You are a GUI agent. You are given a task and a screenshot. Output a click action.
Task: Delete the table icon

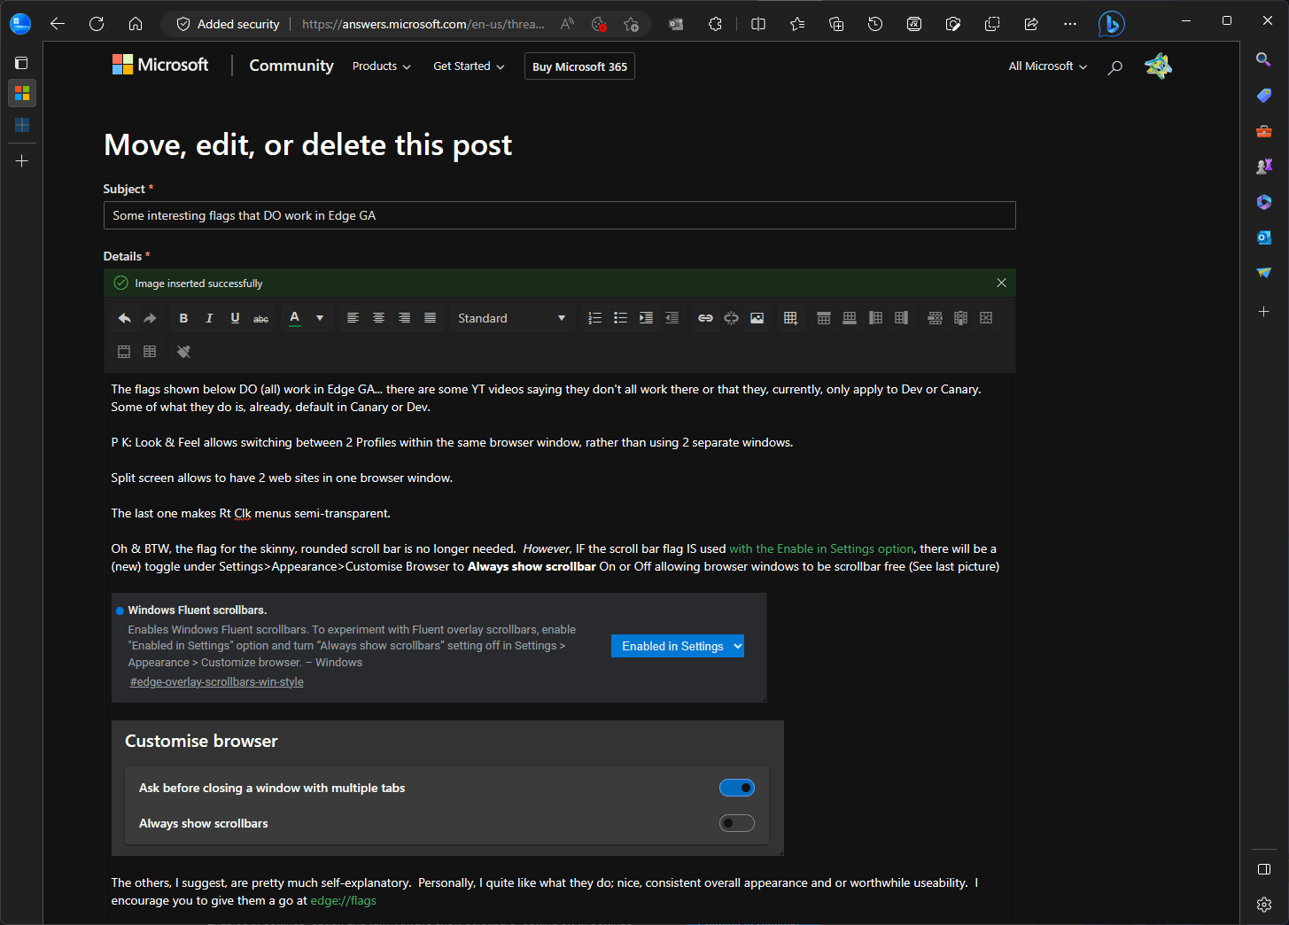986,318
